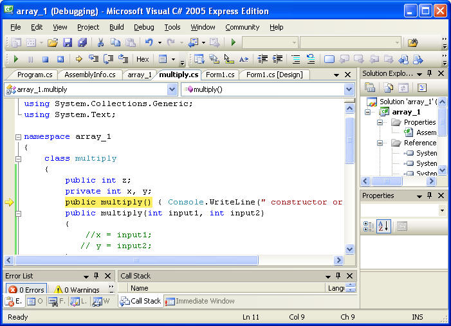Image resolution: width=451 pixels, height=326 pixels.
Task: Toggle auto-hide pin on Error List panel
Action: click(x=96, y=276)
